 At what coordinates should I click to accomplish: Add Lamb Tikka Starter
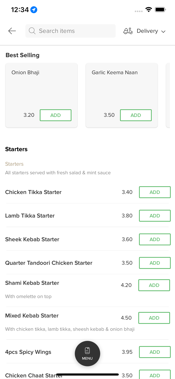[155, 216]
